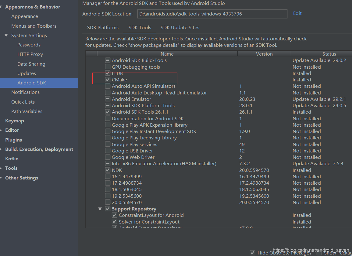Sort table by Name column header
Viewport: 352px width, 256px height.
(x=167, y=54)
